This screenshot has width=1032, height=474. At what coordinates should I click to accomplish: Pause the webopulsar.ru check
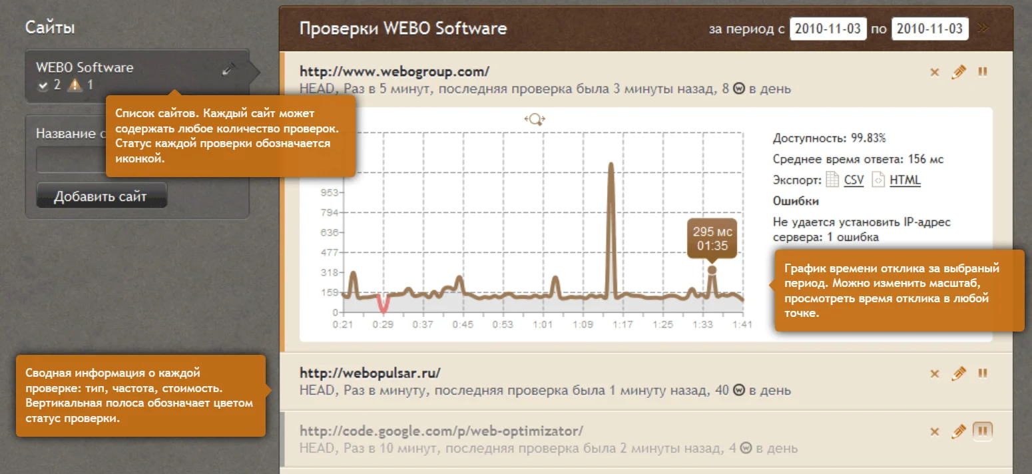click(x=982, y=373)
